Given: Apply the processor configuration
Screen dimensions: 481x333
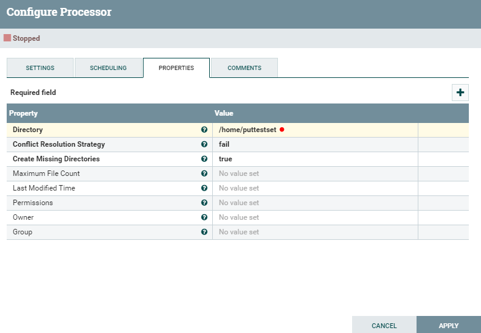Looking at the screenshot, I should click(449, 325).
